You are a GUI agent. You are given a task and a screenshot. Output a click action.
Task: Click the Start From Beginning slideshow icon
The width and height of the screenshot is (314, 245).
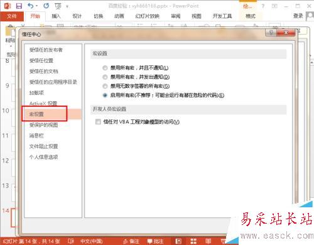pos(58,6)
